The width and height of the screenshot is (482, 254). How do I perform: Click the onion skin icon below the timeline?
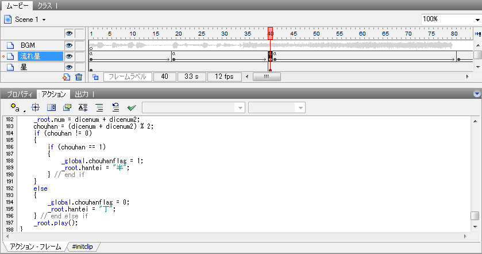[95, 76]
